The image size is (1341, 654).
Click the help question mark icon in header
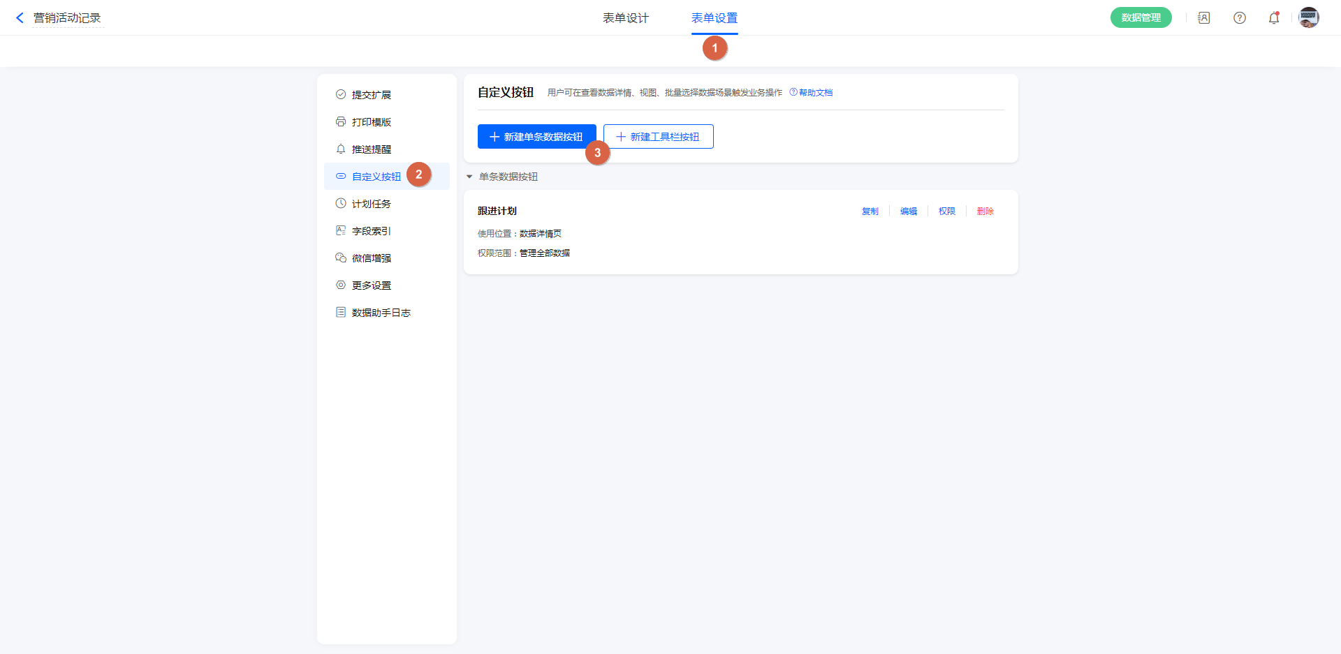pos(1239,18)
